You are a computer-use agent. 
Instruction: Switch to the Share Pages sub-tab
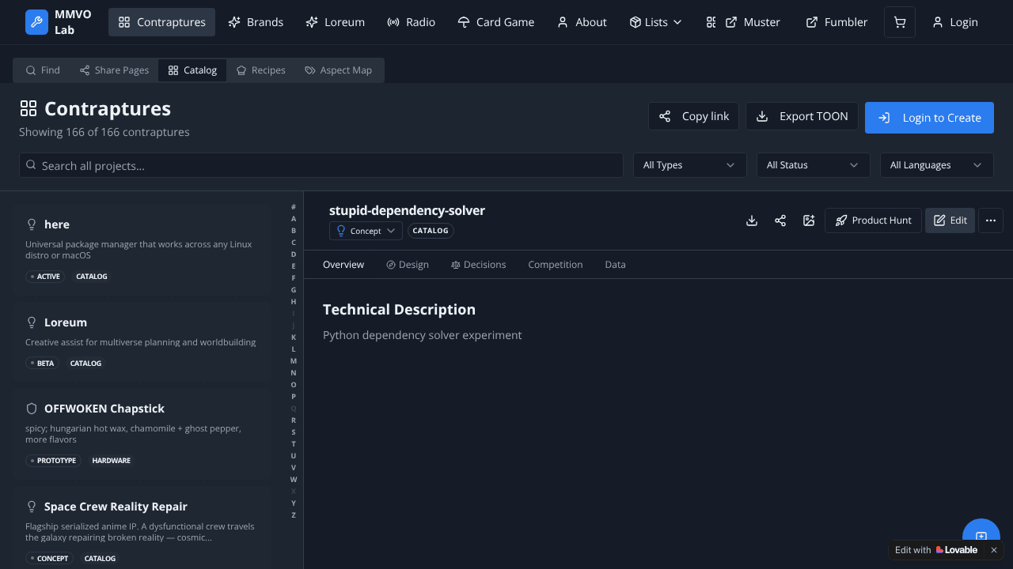114,70
